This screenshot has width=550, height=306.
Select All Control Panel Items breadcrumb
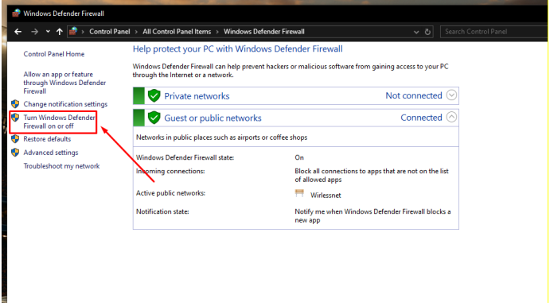pyautogui.click(x=177, y=32)
